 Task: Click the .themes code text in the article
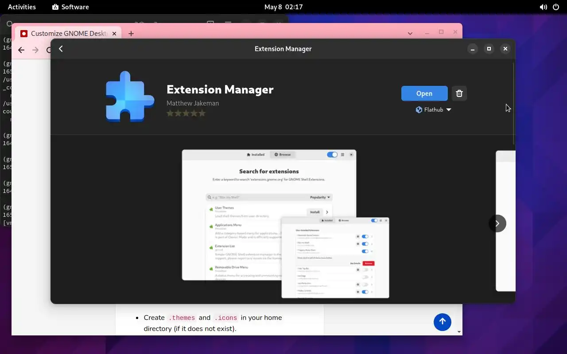pos(182,318)
